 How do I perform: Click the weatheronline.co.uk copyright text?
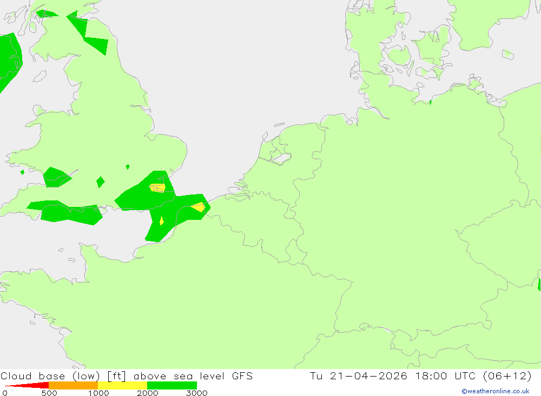(x=496, y=391)
